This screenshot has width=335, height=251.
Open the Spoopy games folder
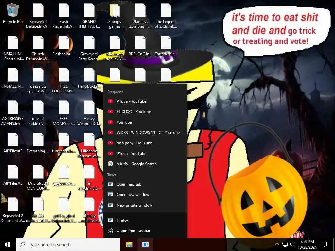[115, 16]
